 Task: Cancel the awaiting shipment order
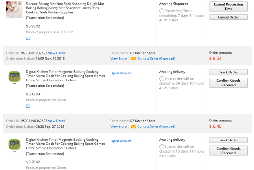228,17
